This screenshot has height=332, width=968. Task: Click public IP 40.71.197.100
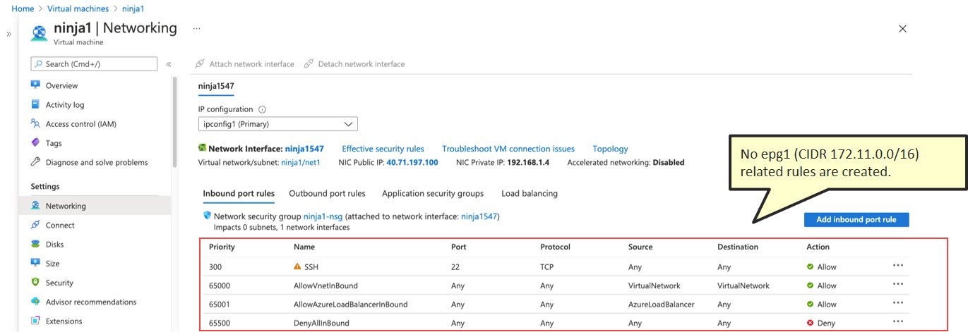tap(412, 162)
